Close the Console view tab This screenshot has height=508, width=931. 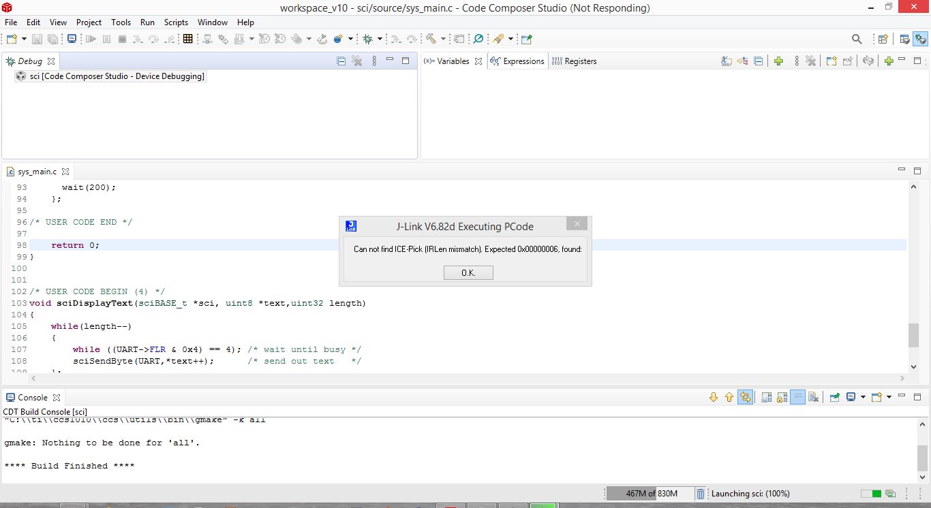pyautogui.click(x=57, y=398)
